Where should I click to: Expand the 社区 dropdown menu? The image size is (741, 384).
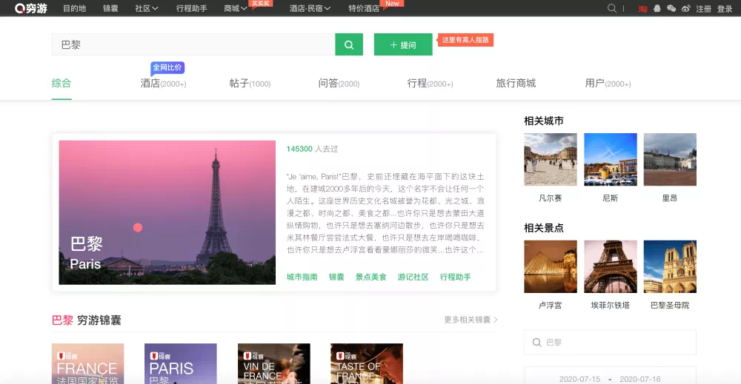coord(147,8)
